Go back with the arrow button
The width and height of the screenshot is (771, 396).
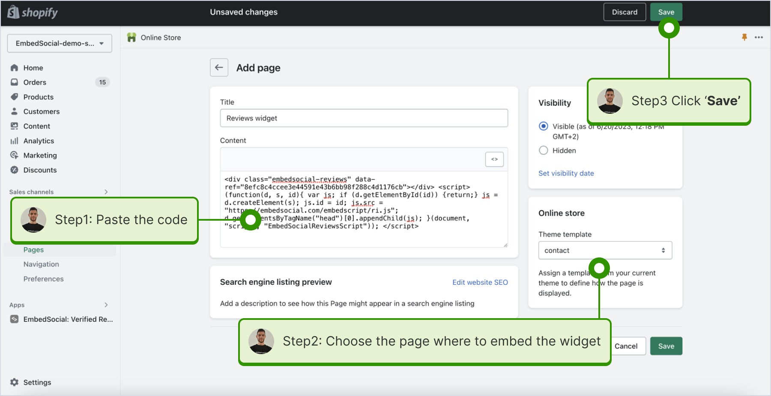click(x=219, y=68)
